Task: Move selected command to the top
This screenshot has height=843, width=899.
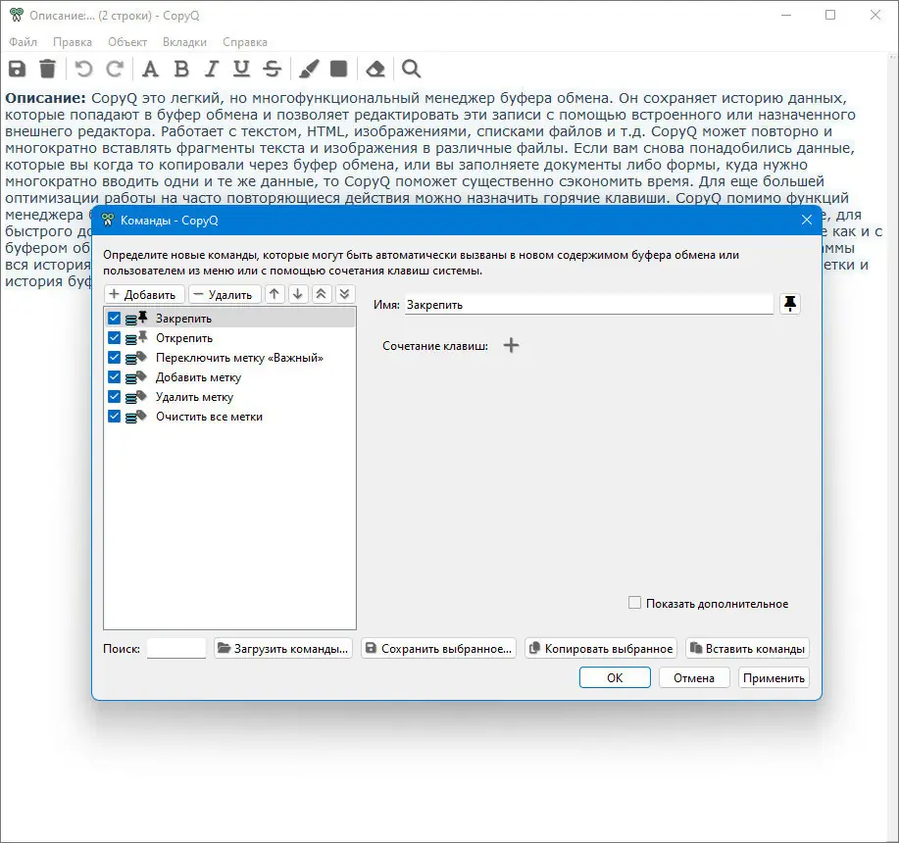Action: (322, 294)
